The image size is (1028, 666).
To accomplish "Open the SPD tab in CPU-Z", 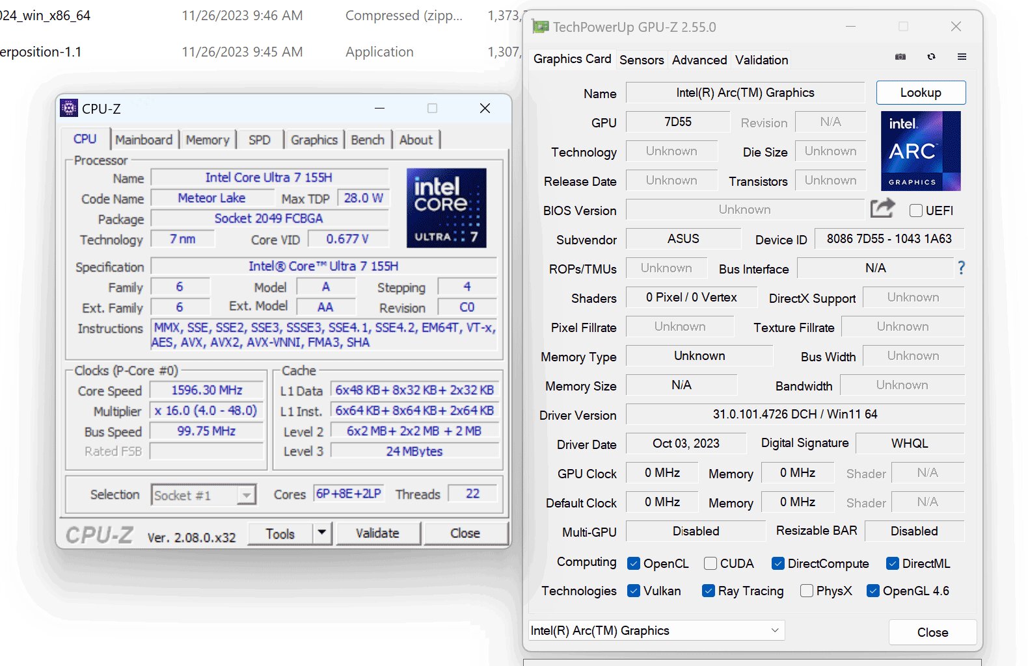I will 260,140.
